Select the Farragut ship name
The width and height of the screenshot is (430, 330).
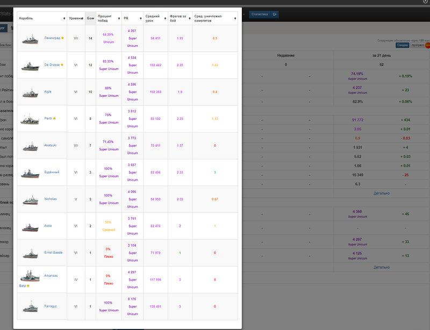51,306
